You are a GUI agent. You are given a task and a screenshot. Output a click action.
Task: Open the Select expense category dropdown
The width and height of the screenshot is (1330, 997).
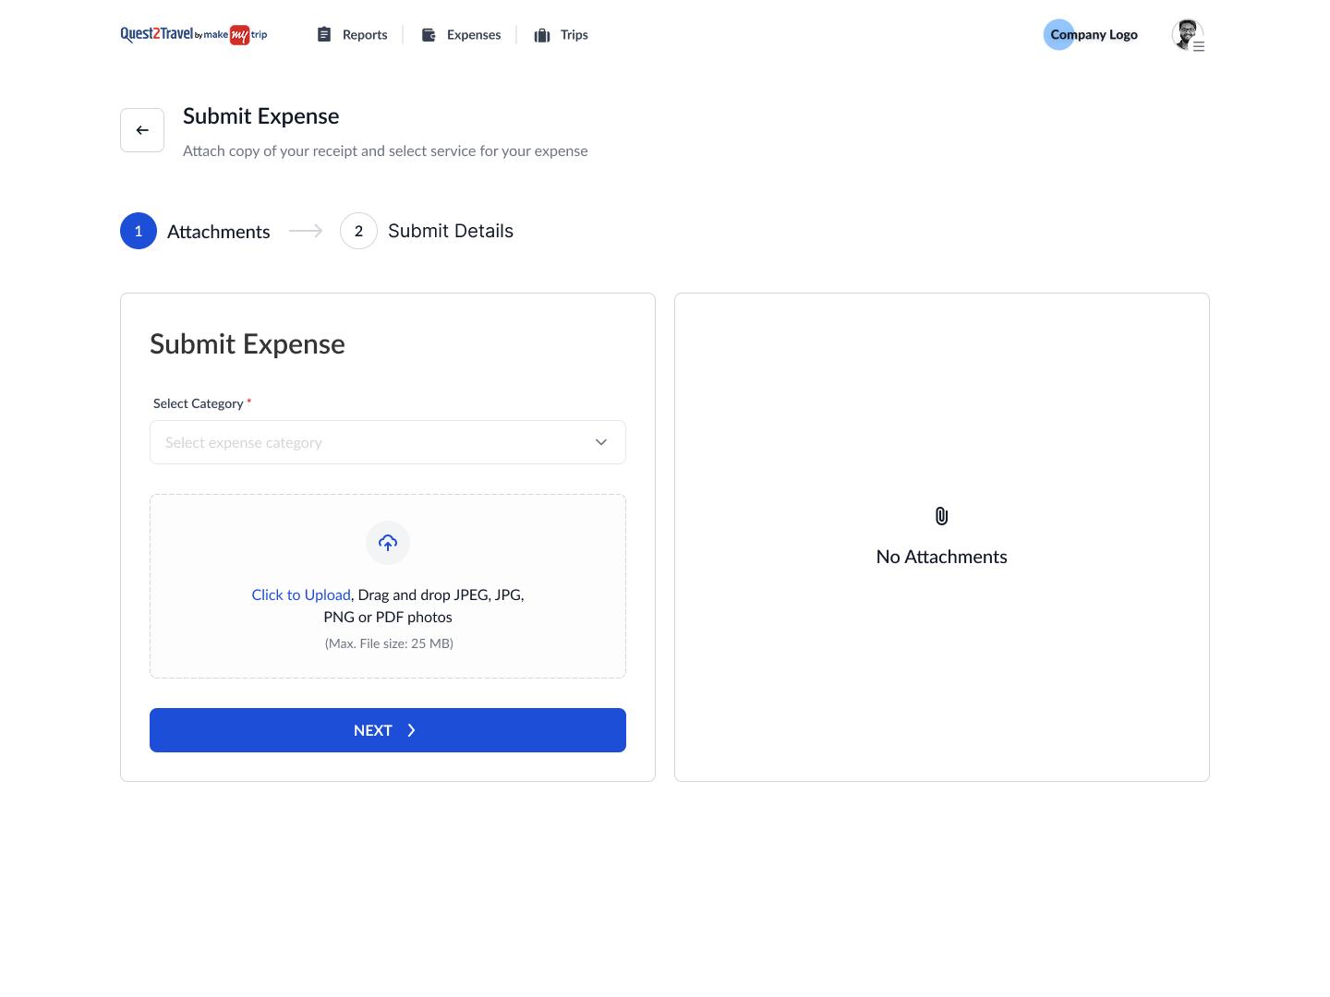388,442
